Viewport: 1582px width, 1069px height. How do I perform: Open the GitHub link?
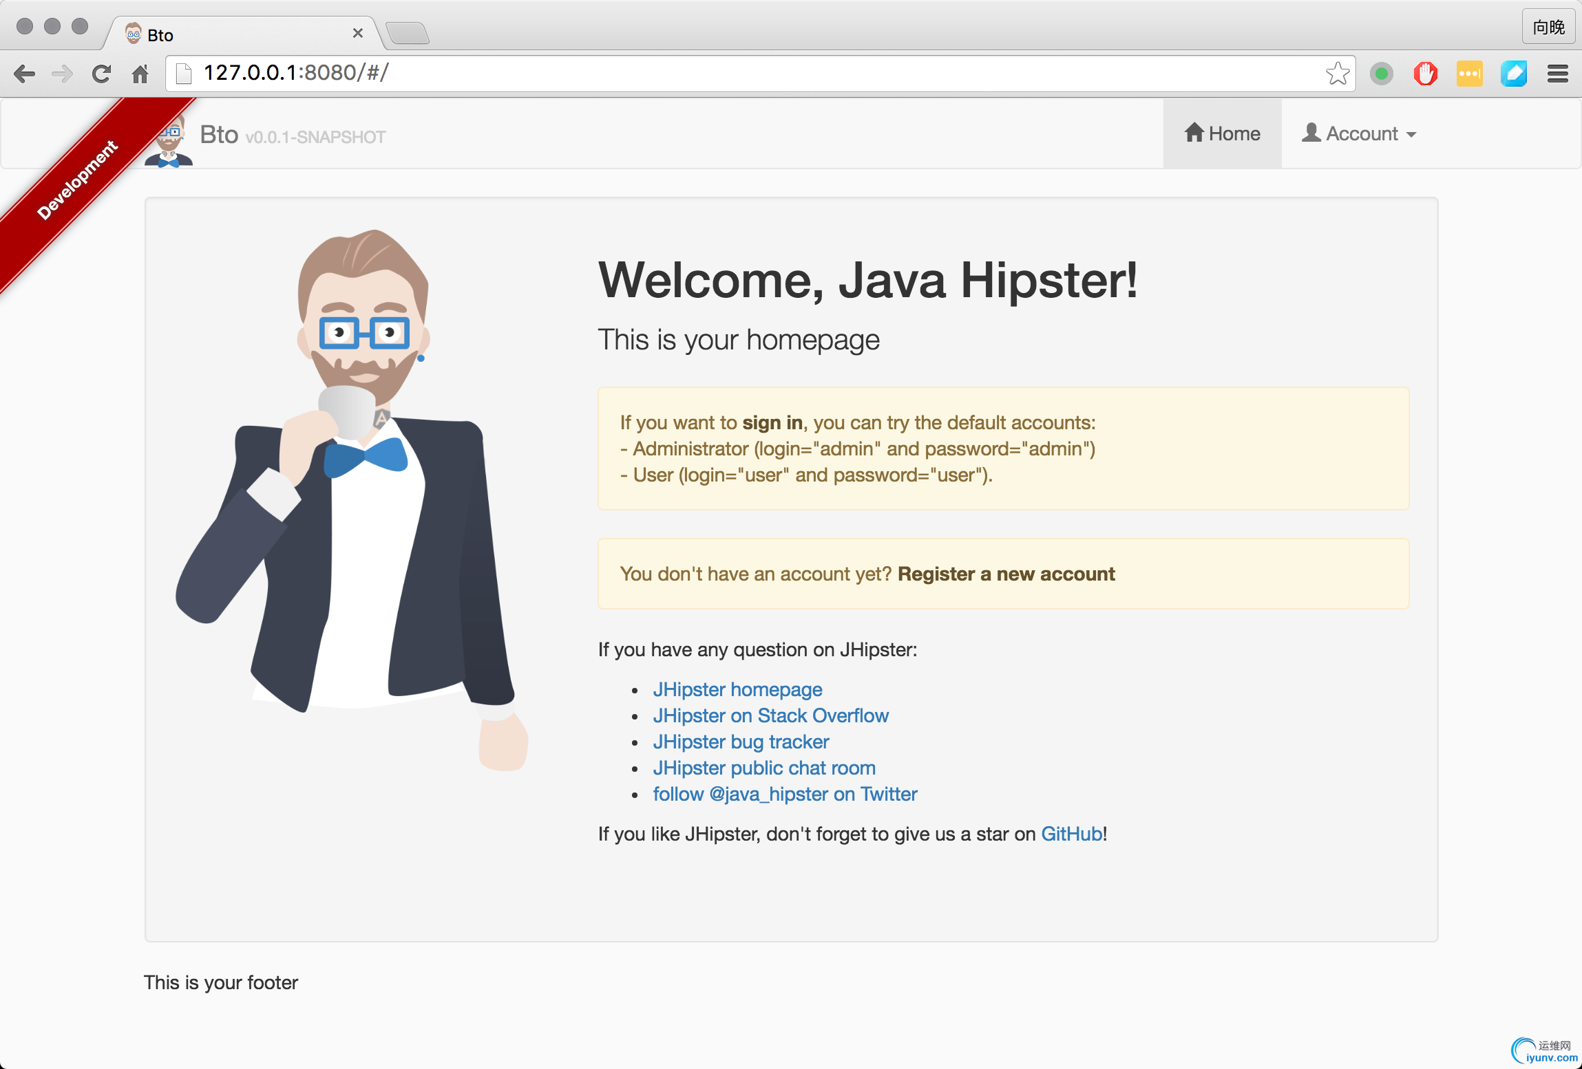pos(1071,834)
